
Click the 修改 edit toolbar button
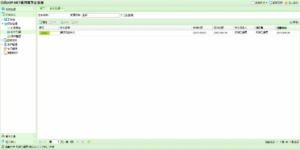[53, 22]
